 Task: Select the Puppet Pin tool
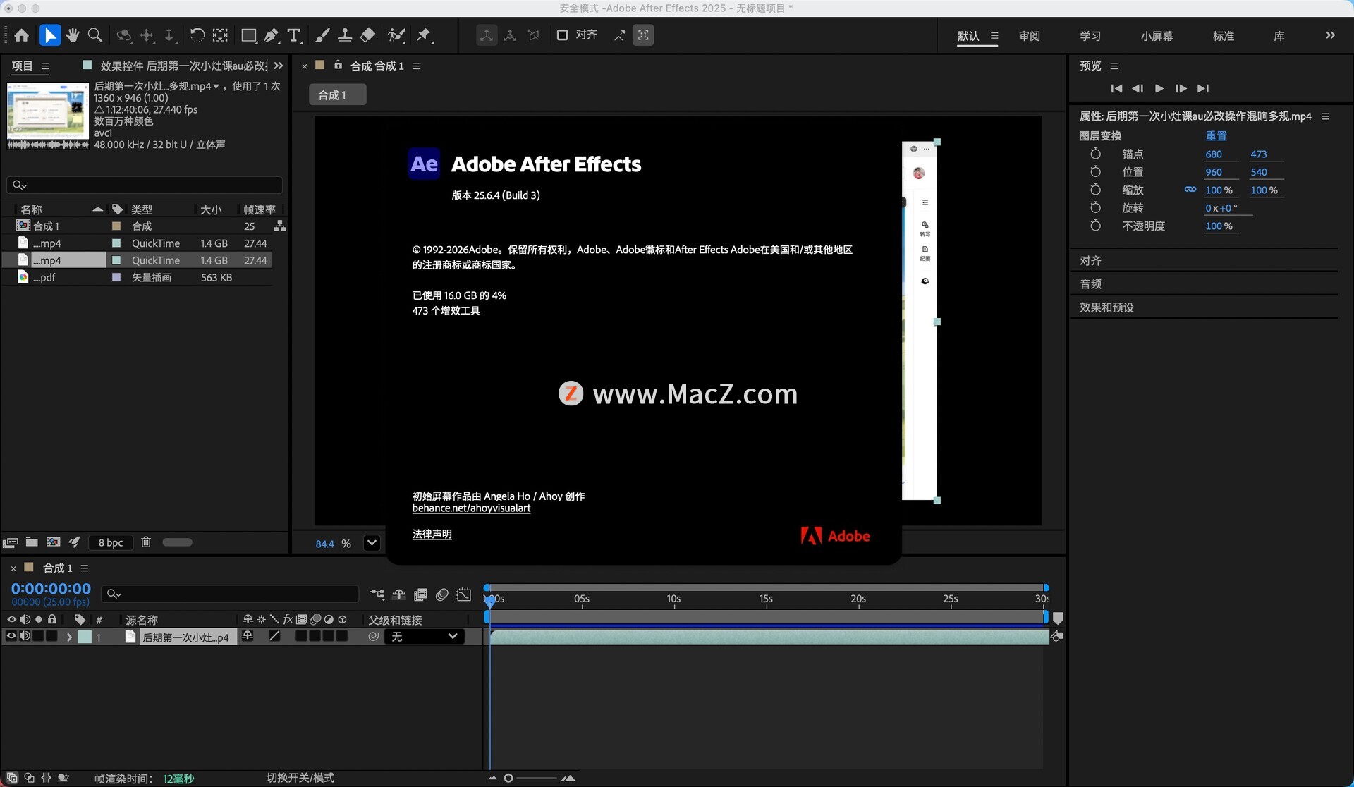pyautogui.click(x=423, y=35)
